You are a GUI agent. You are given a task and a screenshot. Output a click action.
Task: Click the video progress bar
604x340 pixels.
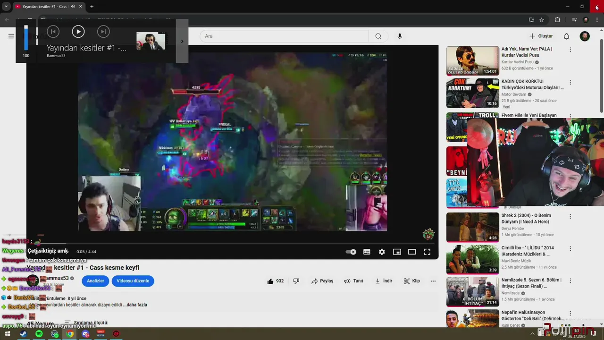coord(232,244)
